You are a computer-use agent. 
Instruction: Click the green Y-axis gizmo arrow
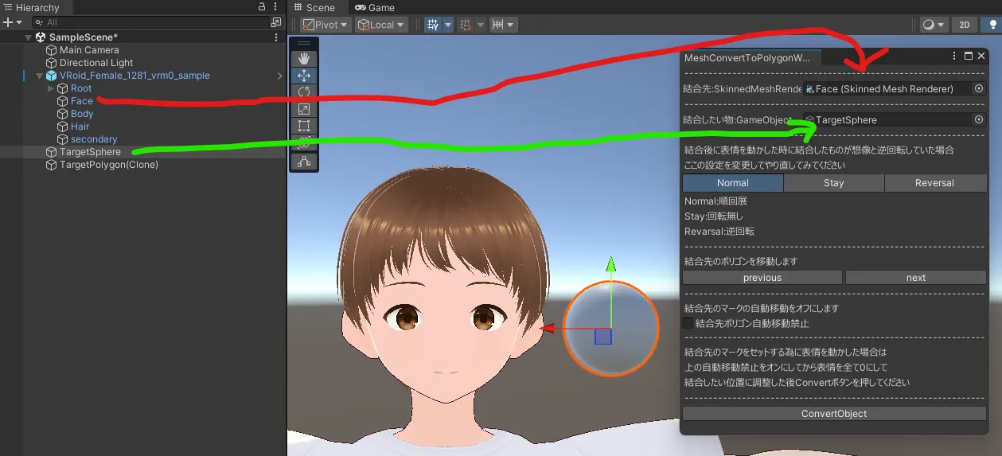[x=610, y=265]
